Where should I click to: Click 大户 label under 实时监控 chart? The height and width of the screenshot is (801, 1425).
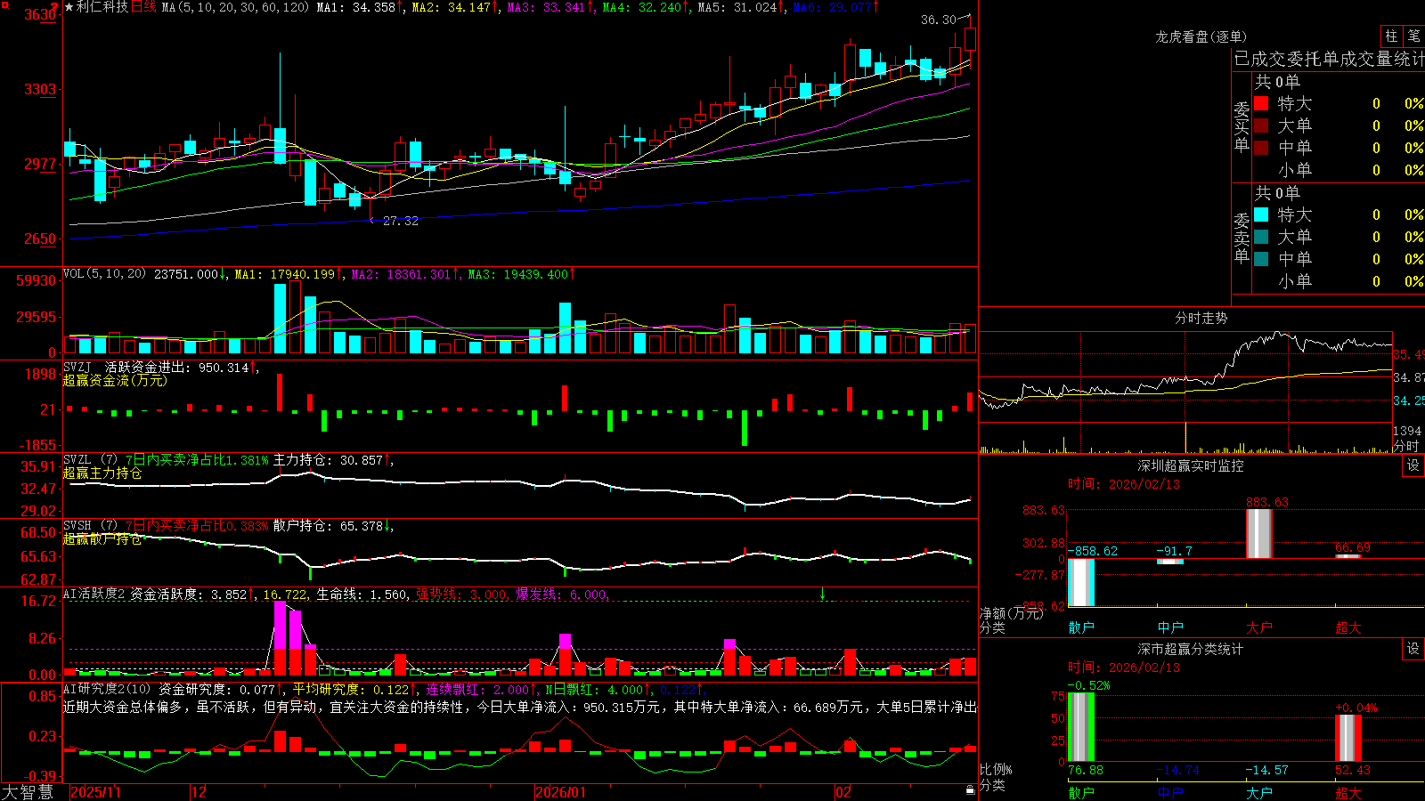1259,627
